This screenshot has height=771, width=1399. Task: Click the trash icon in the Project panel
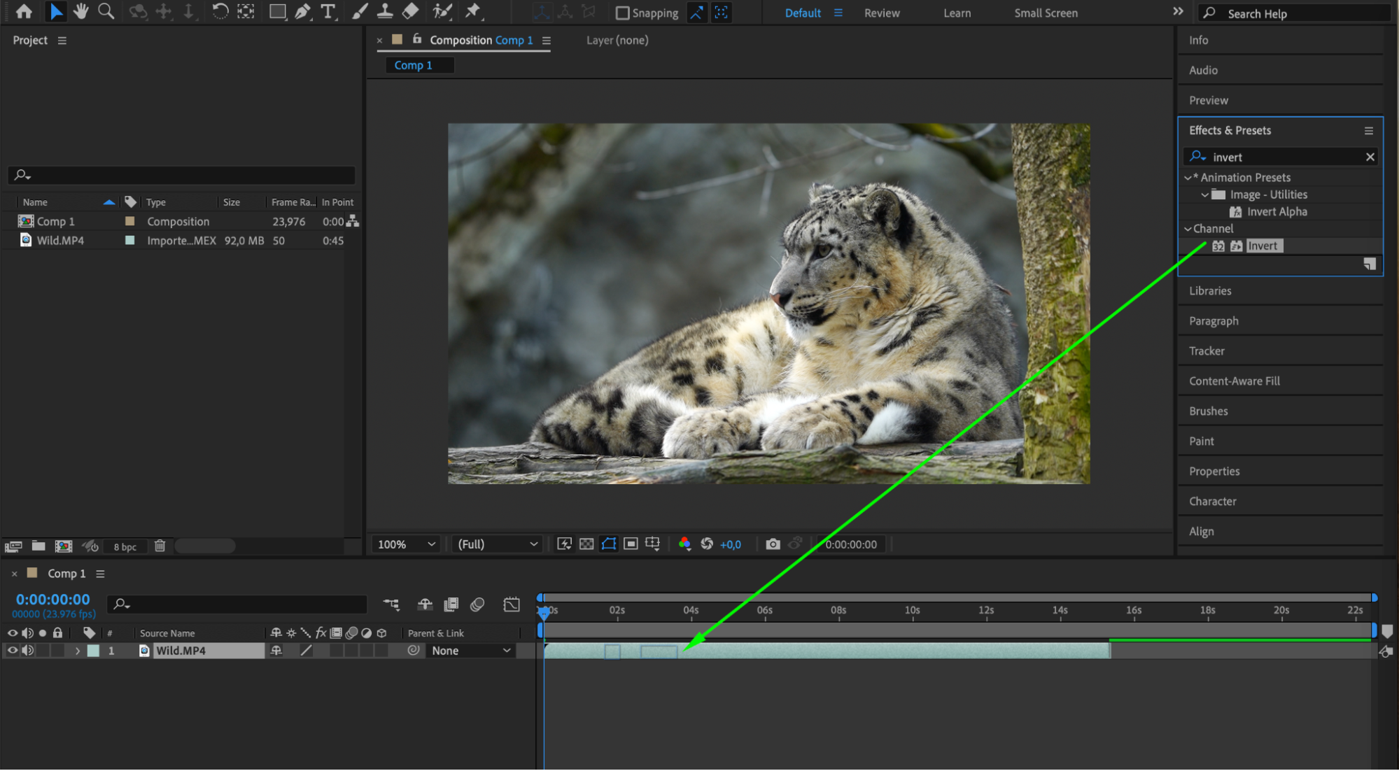(x=160, y=546)
